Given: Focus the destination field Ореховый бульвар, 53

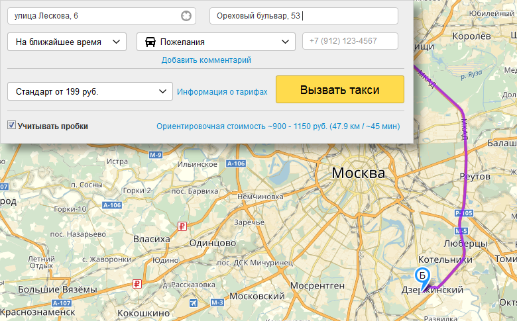Looking at the screenshot, I should point(304,16).
